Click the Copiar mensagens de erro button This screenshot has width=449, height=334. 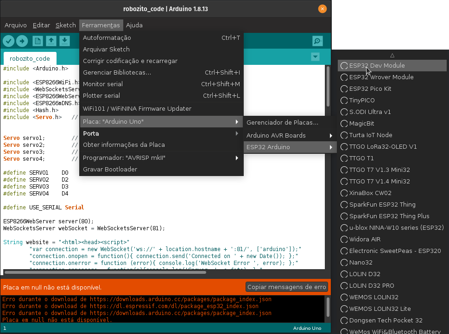click(x=287, y=287)
